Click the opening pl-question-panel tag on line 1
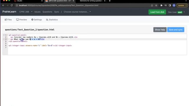This screenshot has height=106, width=189. (x=17, y=35)
